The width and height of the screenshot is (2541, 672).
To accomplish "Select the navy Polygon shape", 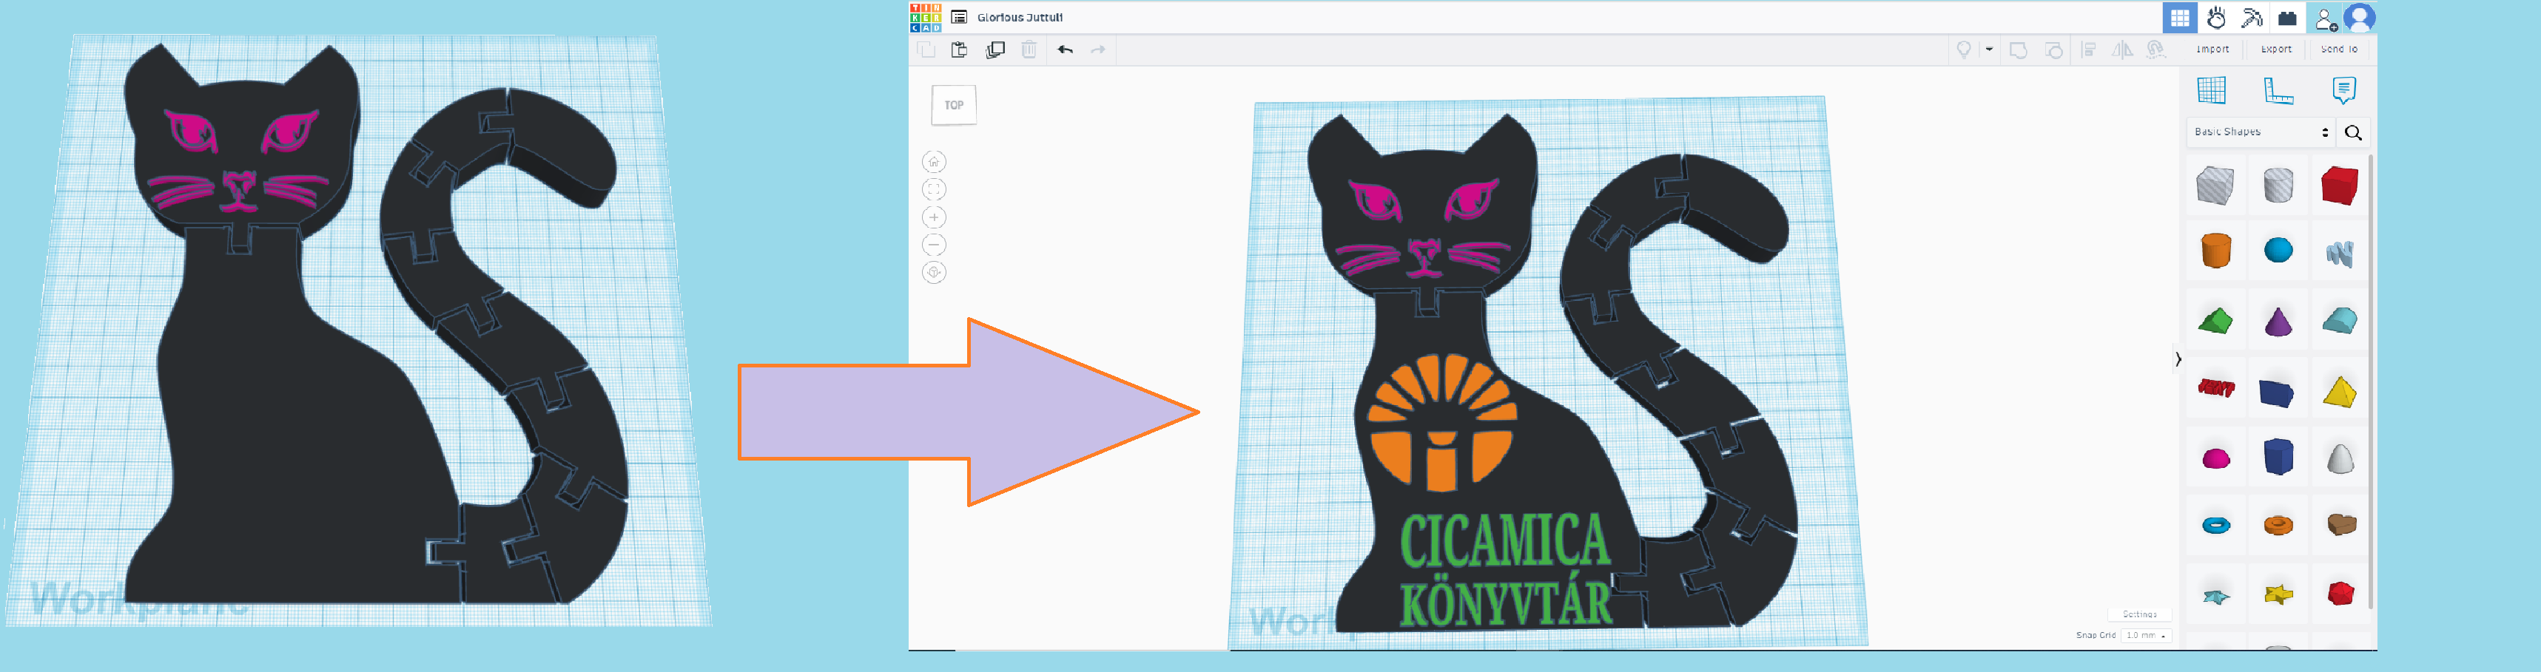I will point(2278,457).
